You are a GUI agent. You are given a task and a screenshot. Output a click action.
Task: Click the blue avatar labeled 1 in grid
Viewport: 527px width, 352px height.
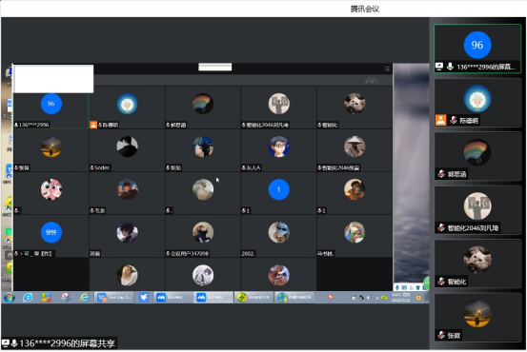click(x=278, y=189)
